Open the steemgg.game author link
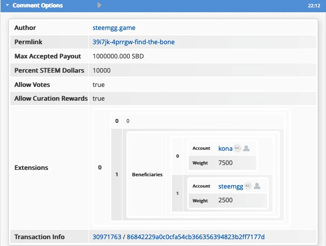Viewport: 326px width, 246px height. [114, 27]
